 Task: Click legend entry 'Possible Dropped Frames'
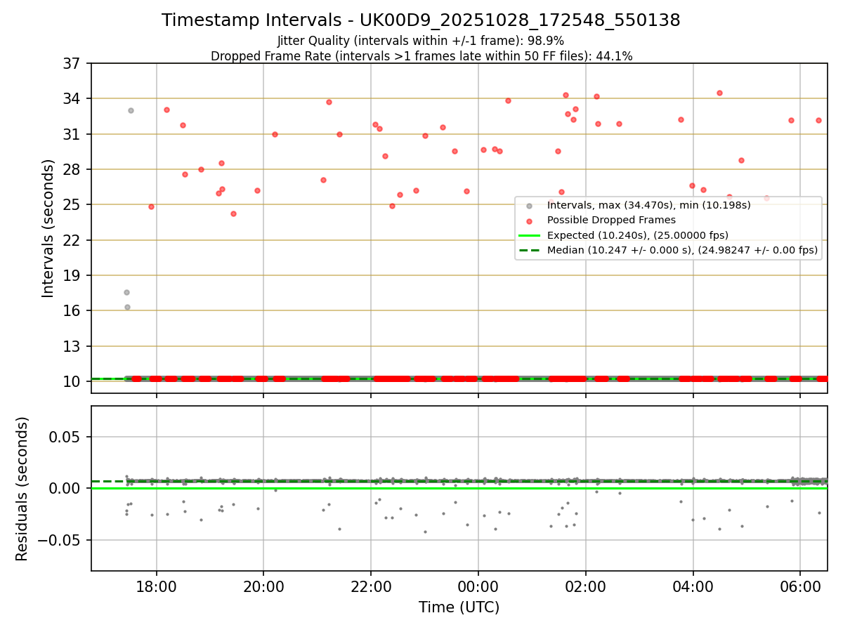[611, 220]
